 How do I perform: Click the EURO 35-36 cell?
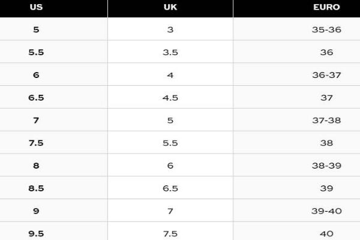326,29
